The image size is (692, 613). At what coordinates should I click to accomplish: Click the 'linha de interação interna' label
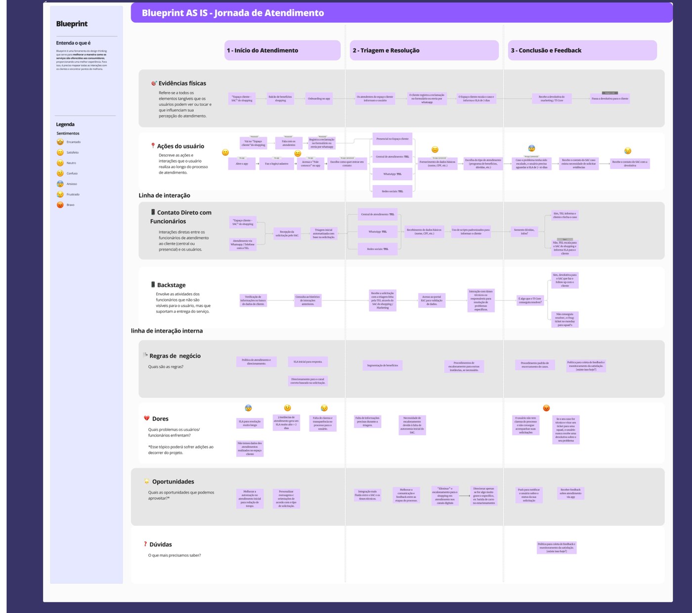pyautogui.click(x=167, y=331)
